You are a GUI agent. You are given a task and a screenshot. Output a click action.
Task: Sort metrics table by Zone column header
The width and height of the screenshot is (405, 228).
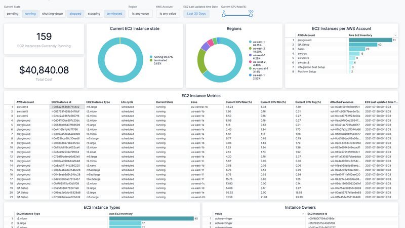point(195,102)
